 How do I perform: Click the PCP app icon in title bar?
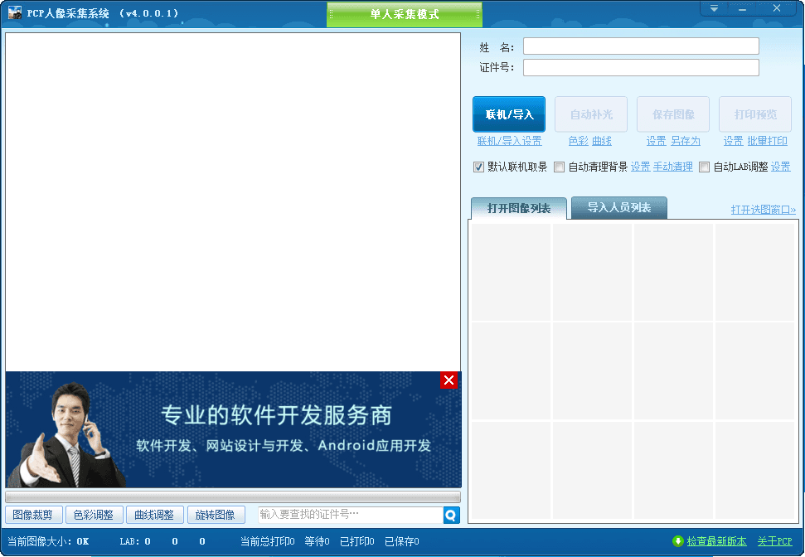(x=15, y=12)
